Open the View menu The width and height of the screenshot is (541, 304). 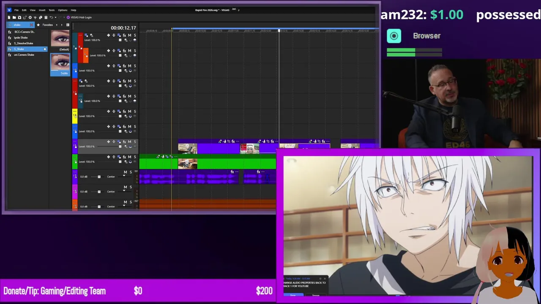point(33,10)
